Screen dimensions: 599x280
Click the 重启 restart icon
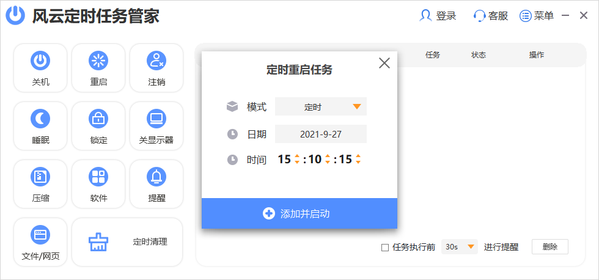click(98, 61)
